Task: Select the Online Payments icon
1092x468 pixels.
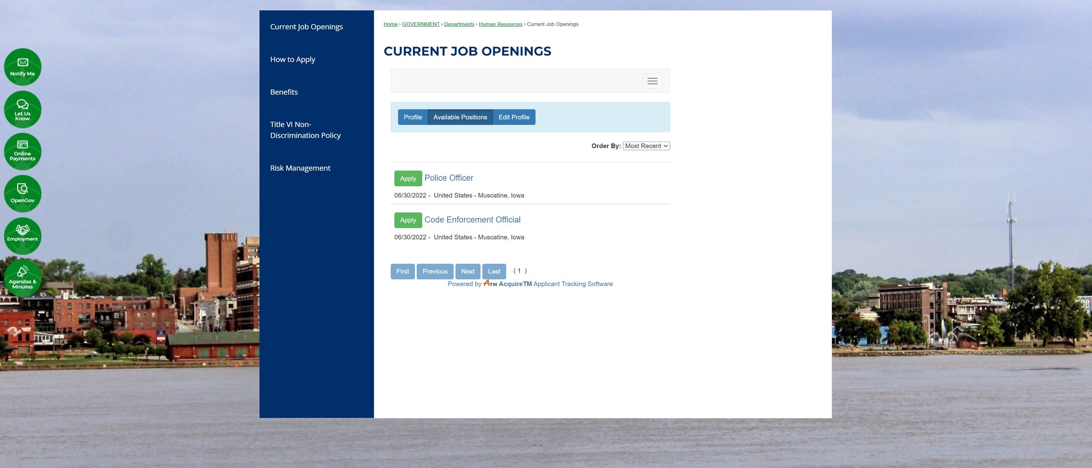Action: point(22,151)
